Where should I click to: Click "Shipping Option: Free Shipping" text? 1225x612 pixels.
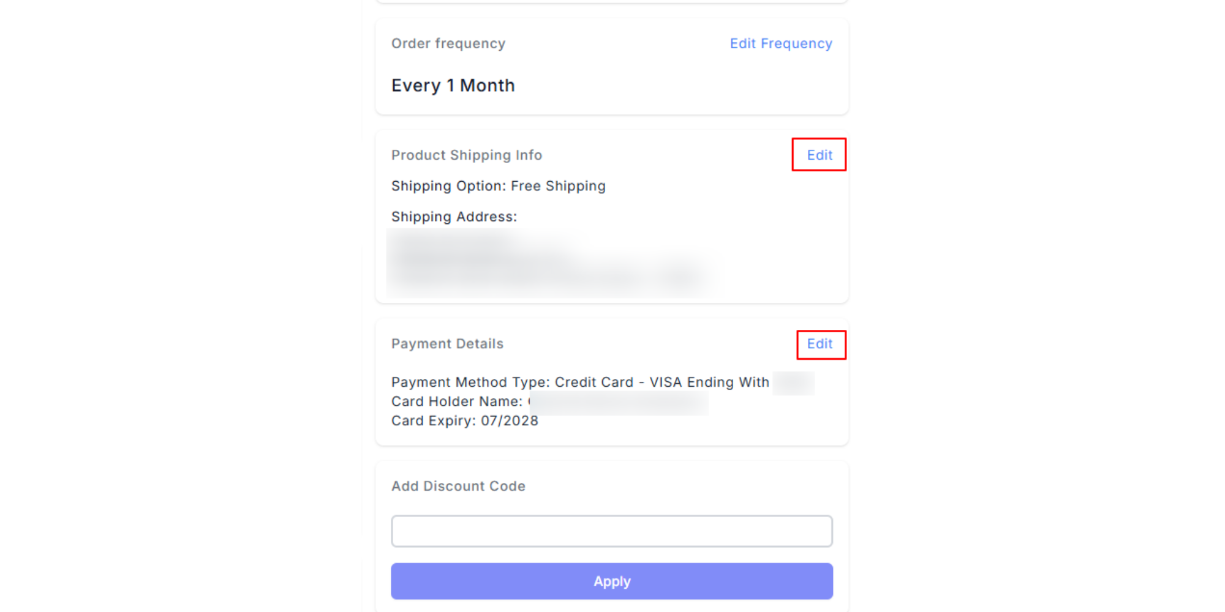pos(498,186)
